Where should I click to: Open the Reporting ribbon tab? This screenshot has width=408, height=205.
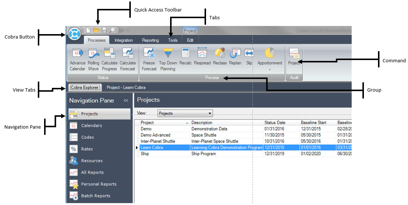[x=150, y=40]
